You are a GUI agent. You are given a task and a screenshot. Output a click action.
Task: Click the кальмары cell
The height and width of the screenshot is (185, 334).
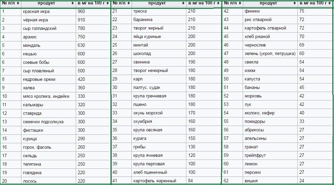(x=49, y=105)
